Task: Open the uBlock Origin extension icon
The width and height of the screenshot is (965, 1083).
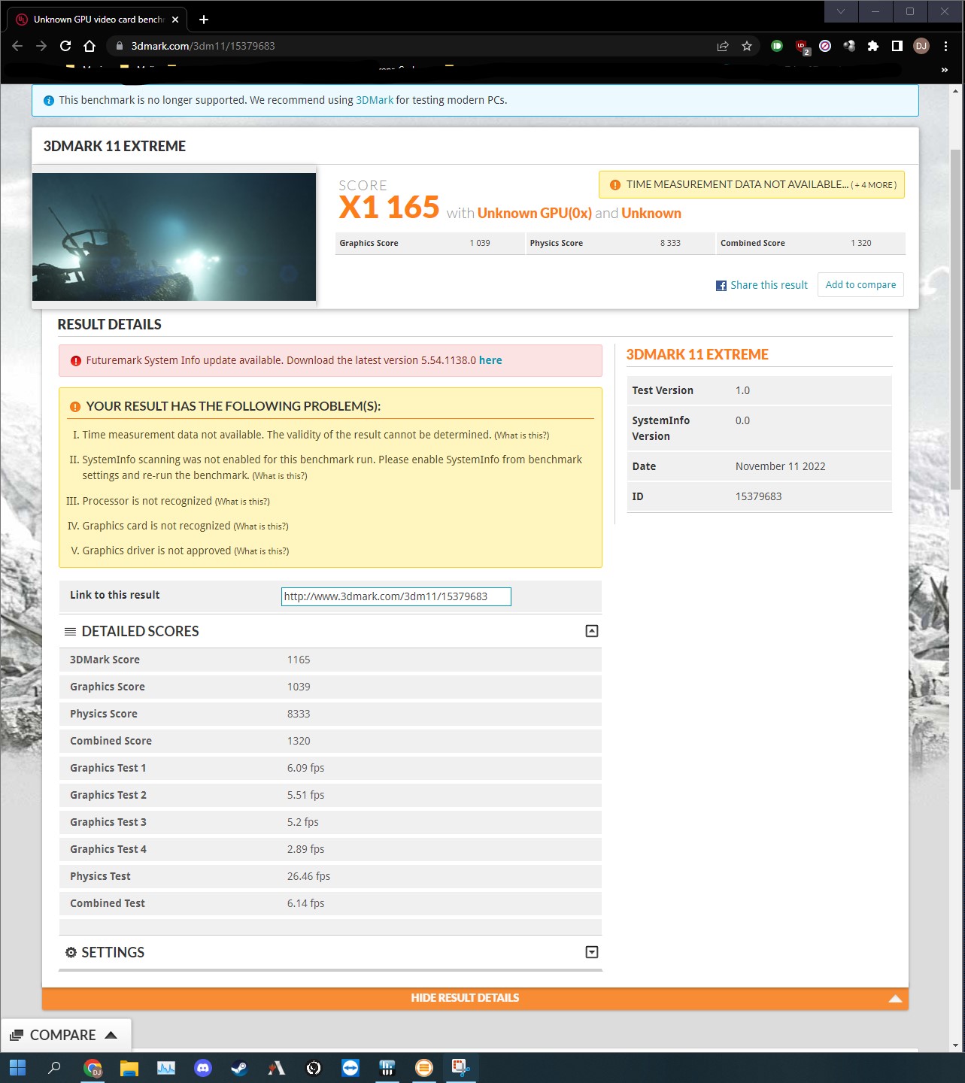Action: coord(802,47)
